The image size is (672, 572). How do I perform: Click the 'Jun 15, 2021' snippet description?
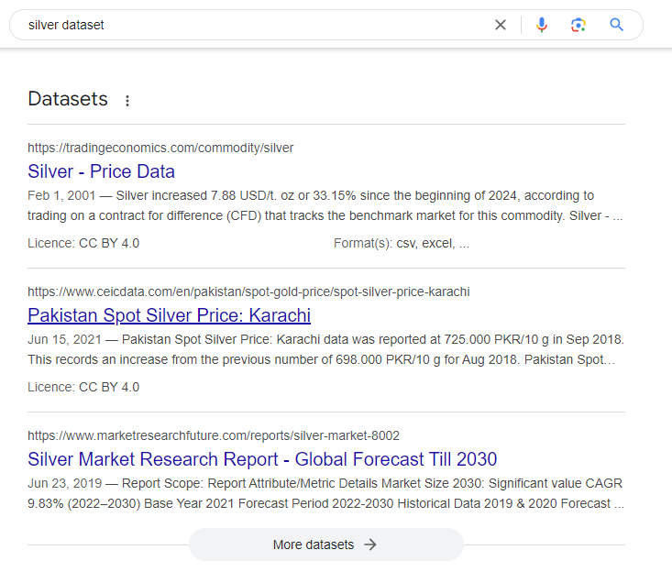pos(325,349)
